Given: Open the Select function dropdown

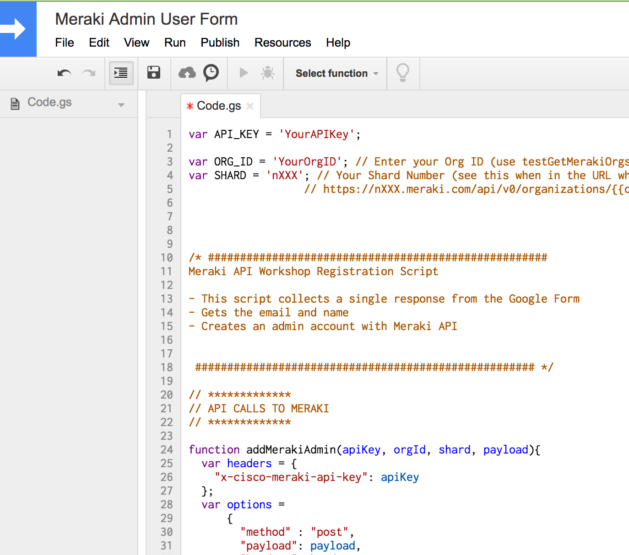Looking at the screenshot, I should coord(336,73).
